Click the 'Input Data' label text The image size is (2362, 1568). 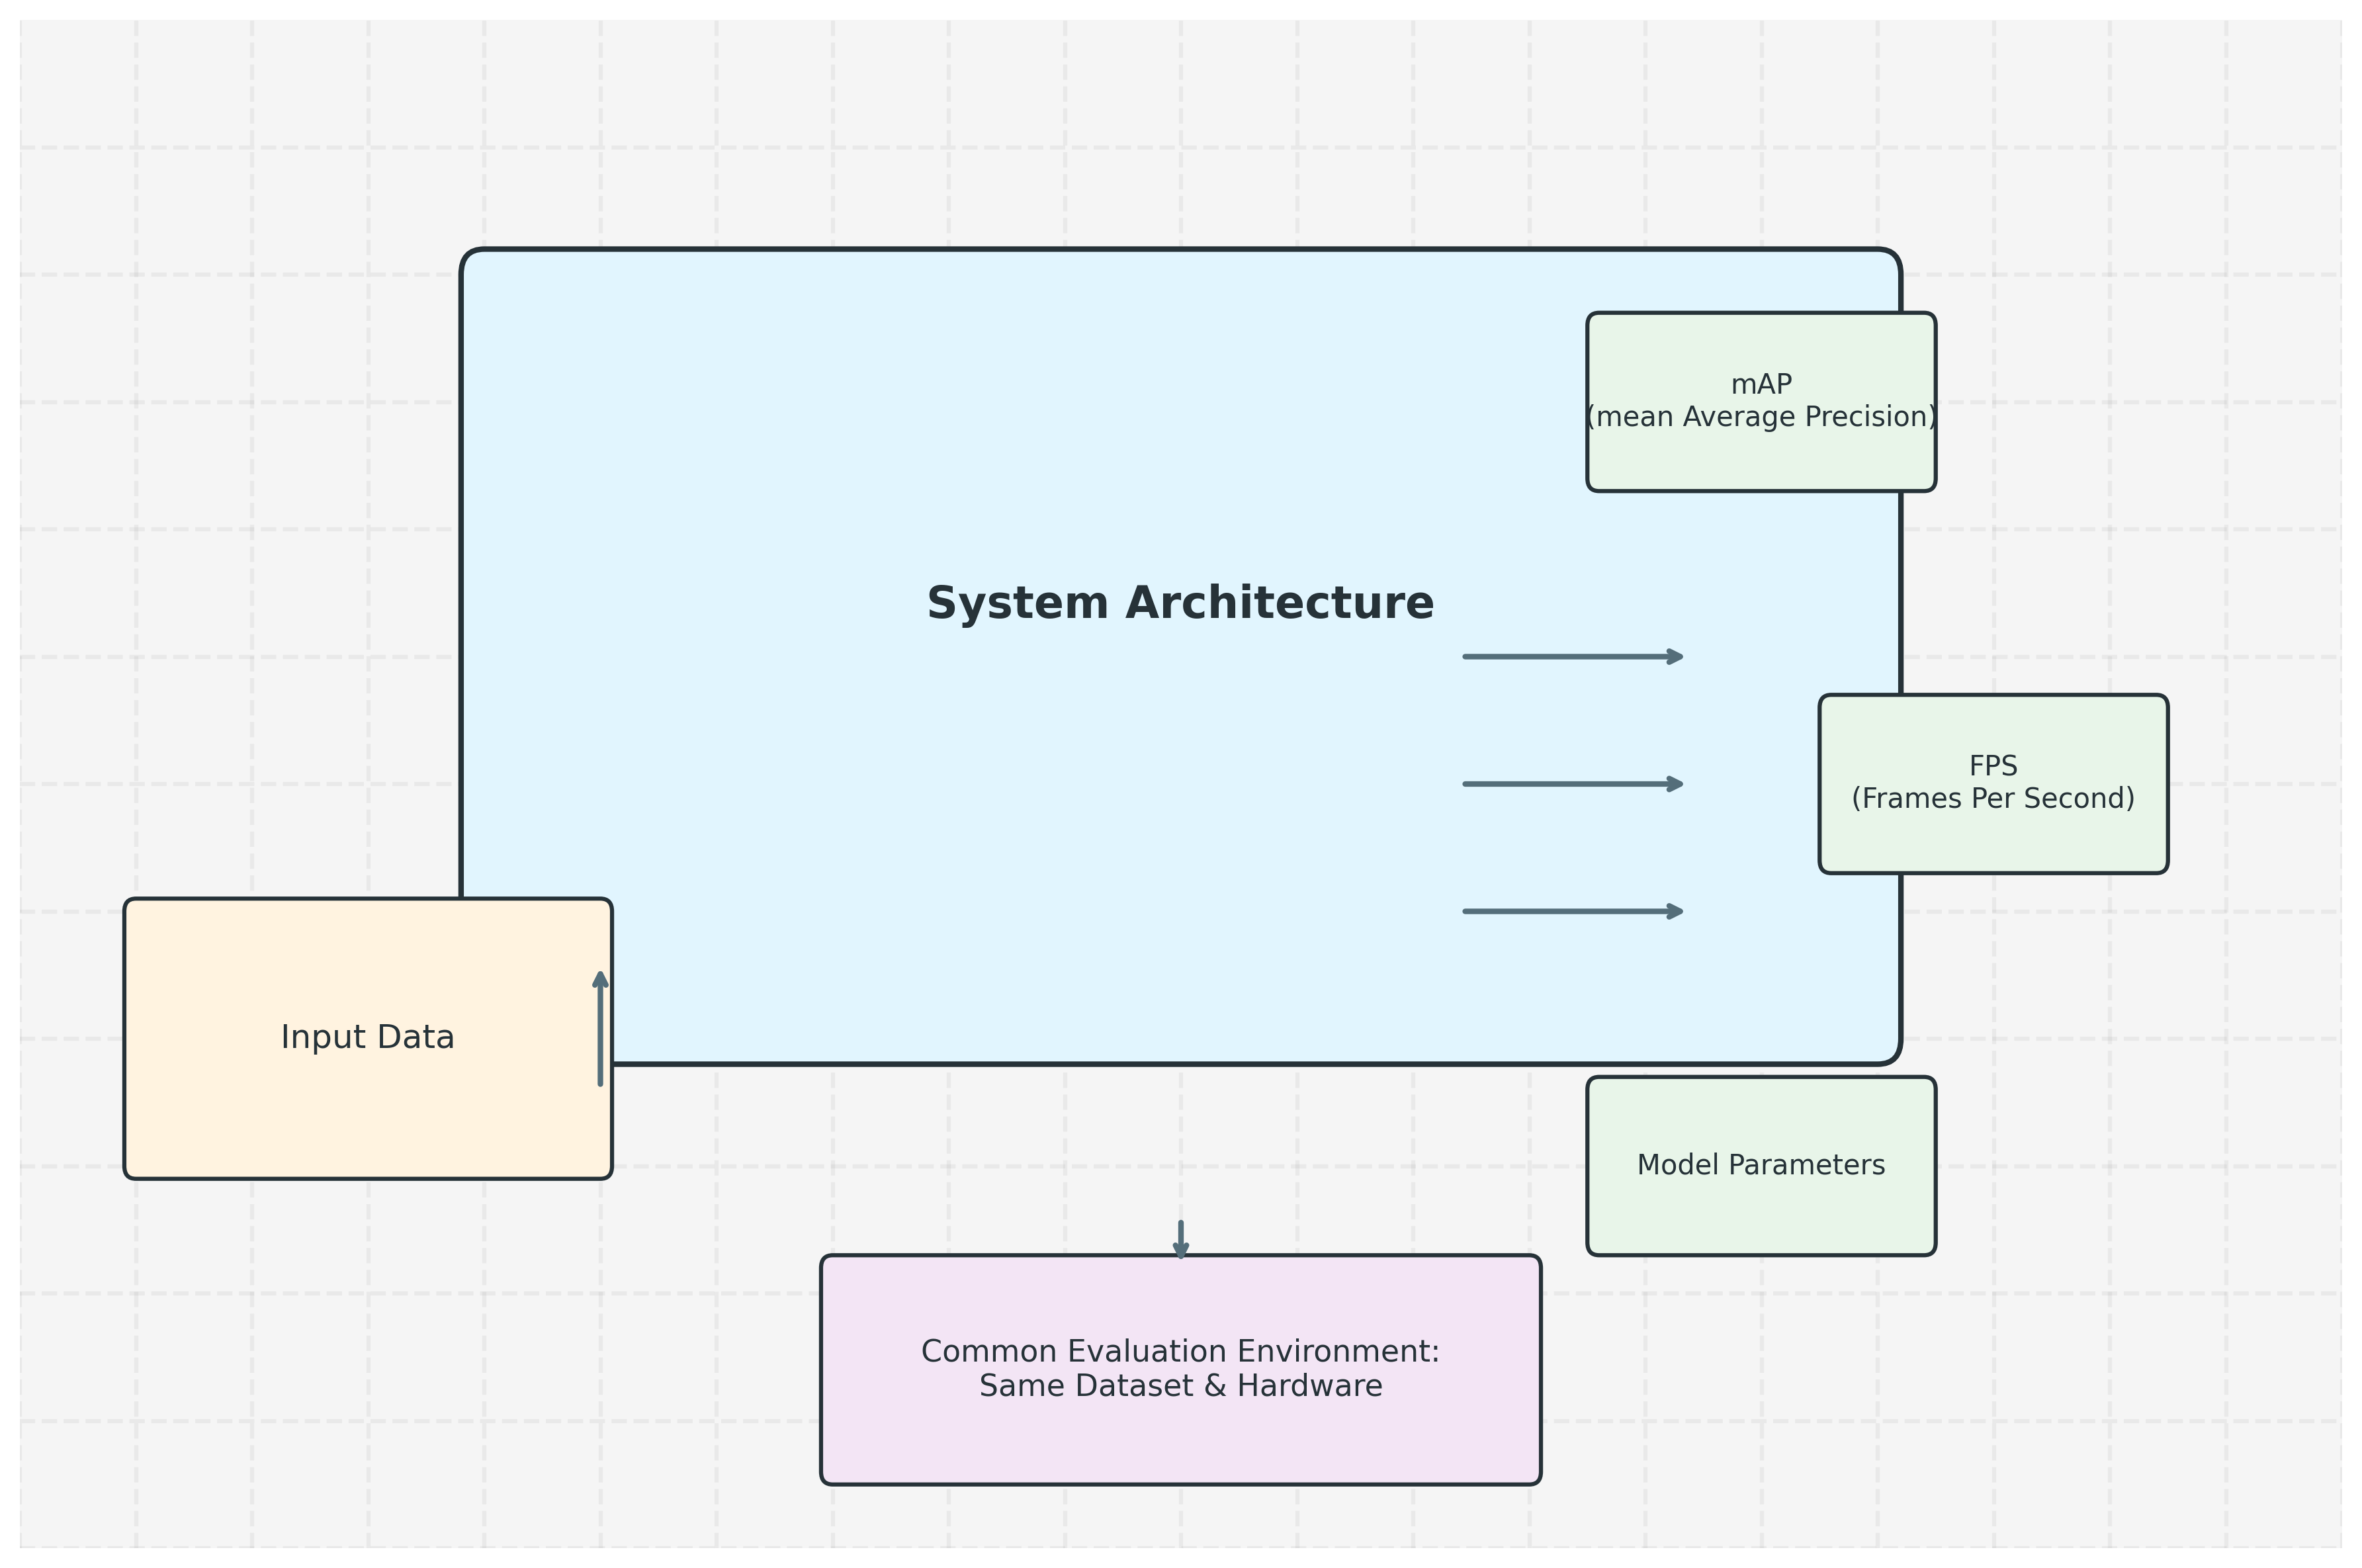pyautogui.click(x=367, y=1037)
